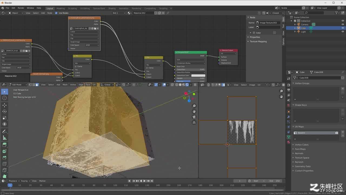Image resolution: width=346 pixels, height=195 pixels.
Task: Select the Loop Cut tool
Action: [x=4, y=164]
